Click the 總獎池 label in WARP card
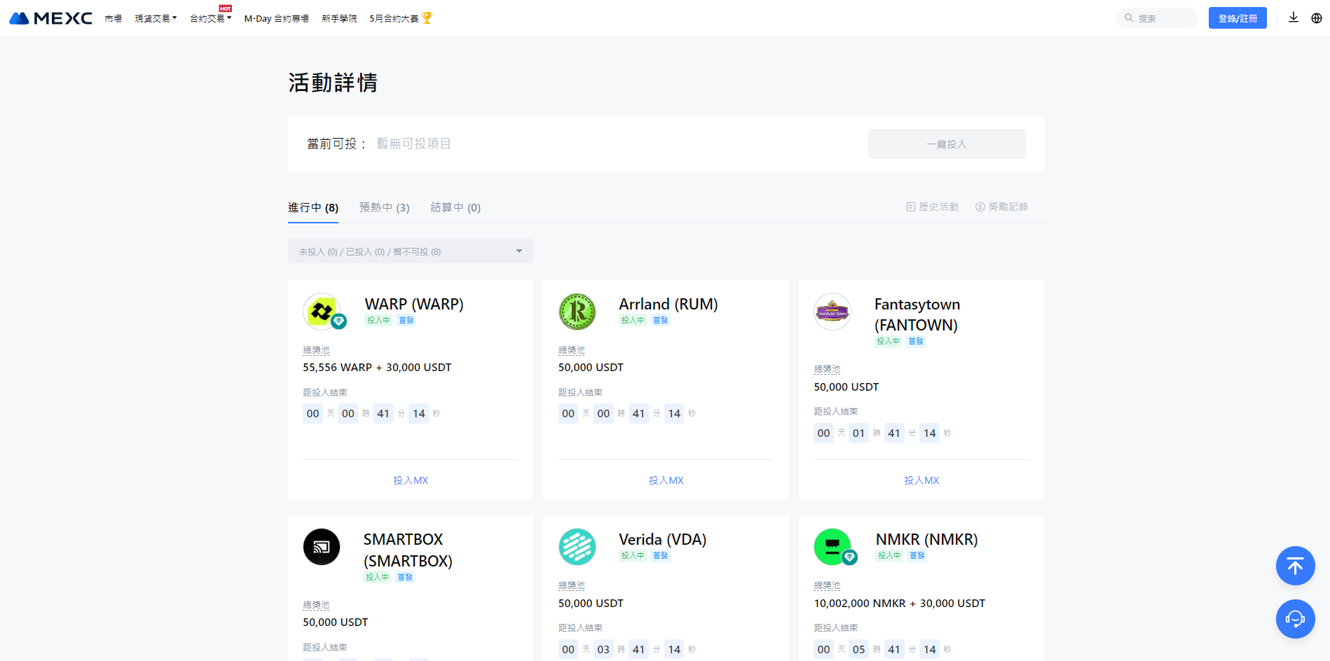1330x661 pixels. (x=316, y=349)
